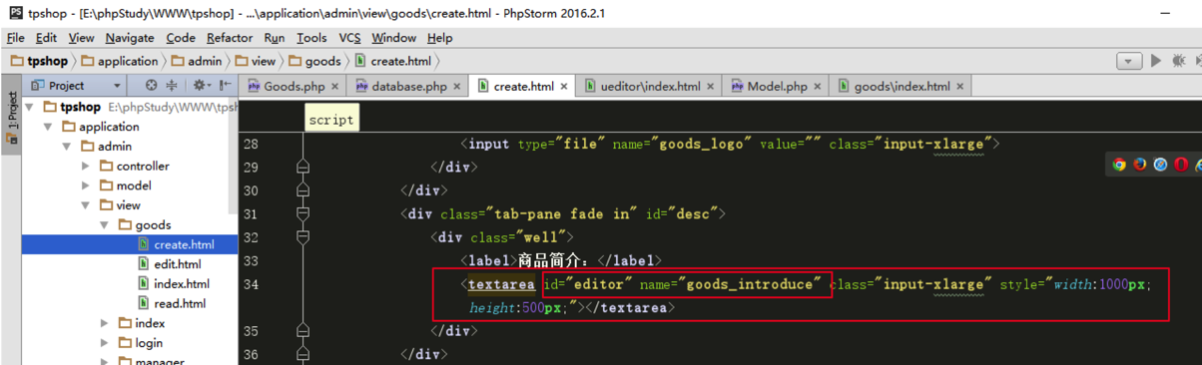Open the Tools menu
This screenshot has width=1202, height=365.
tap(311, 38)
